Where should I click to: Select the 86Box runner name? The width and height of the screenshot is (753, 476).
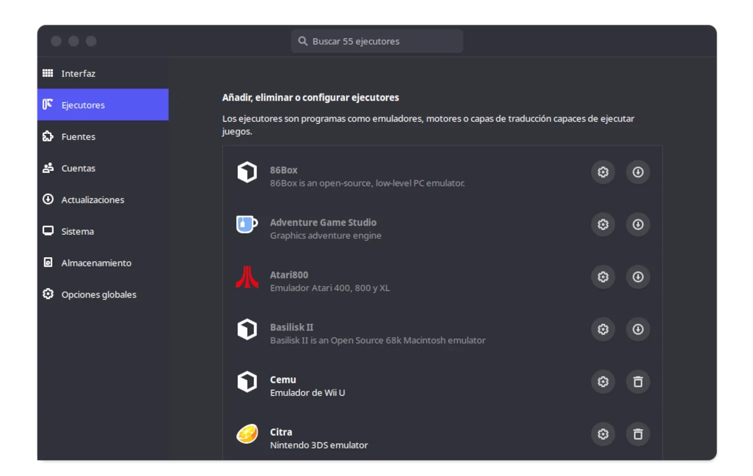click(284, 170)
